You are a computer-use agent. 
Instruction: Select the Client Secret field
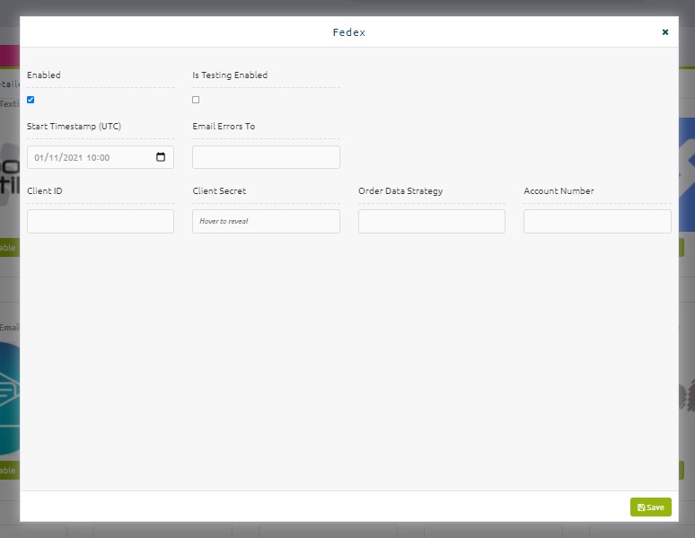click(266, 221)
